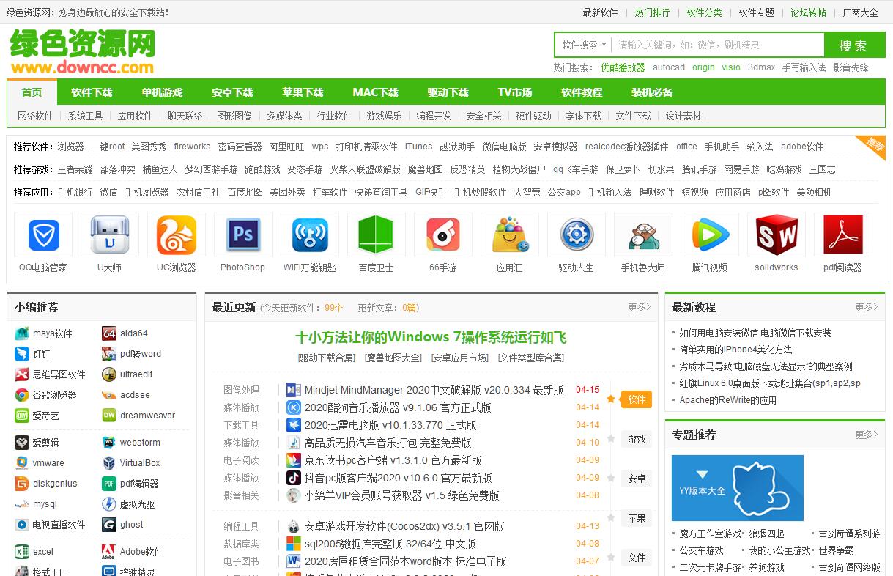This screenshot has width=893, height=576.
Task: Open the 字体下载 subcategory link
Action: point(583,116)
